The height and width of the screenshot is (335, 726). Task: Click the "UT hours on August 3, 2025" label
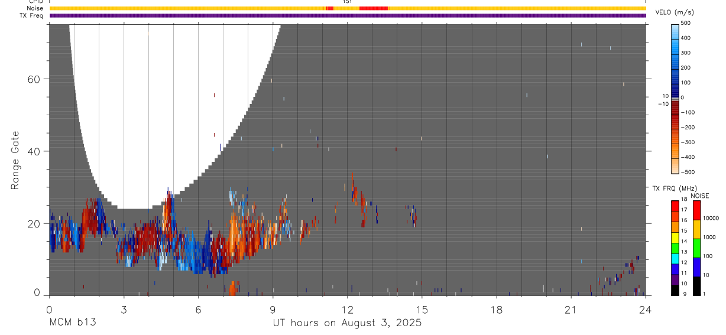pos(347,323)
